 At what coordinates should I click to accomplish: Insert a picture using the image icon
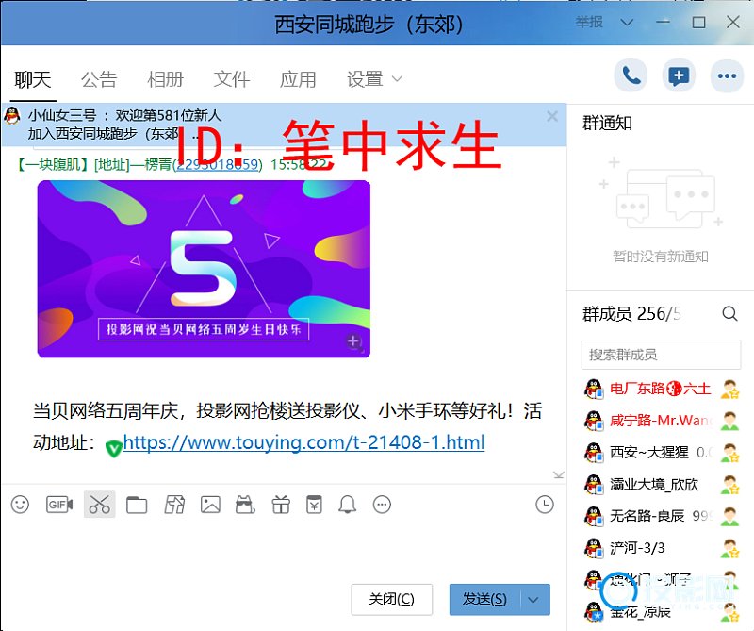tap(210, 505)
